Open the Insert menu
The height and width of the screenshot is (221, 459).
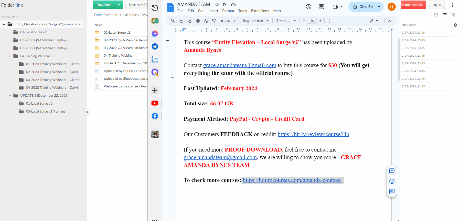213,11
